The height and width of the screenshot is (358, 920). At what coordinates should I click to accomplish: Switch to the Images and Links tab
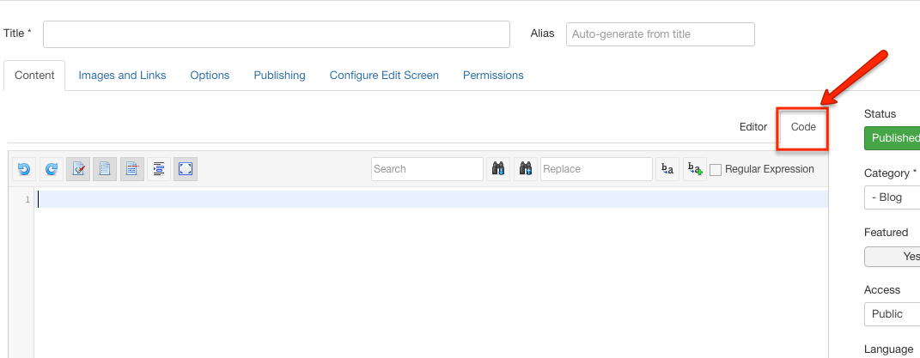coord(122,75)
